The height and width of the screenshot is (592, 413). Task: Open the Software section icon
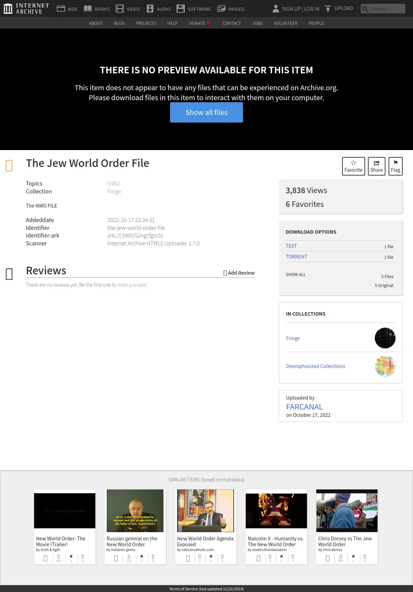[x=181, y=9]
